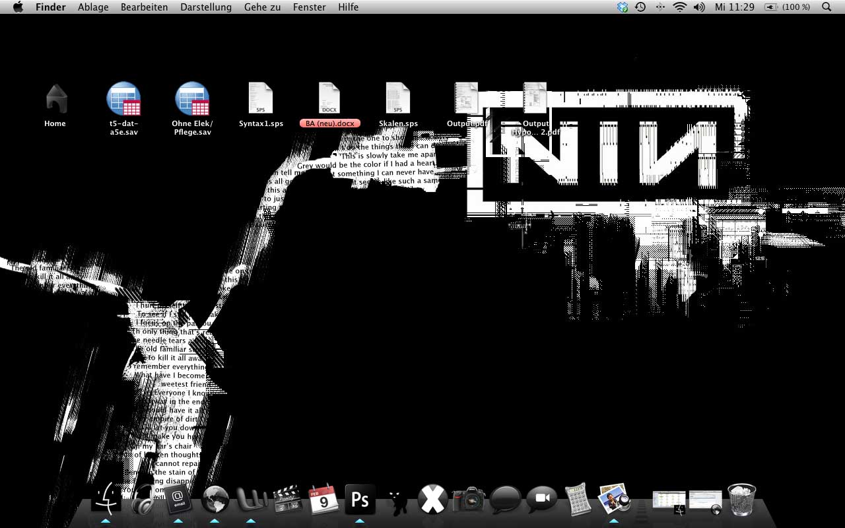Viewport: 845px width, 528px height.
Task: Select Output.pdf file on desktop
Action: coord(467,98)
